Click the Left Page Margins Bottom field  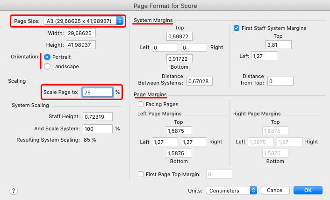179,153
